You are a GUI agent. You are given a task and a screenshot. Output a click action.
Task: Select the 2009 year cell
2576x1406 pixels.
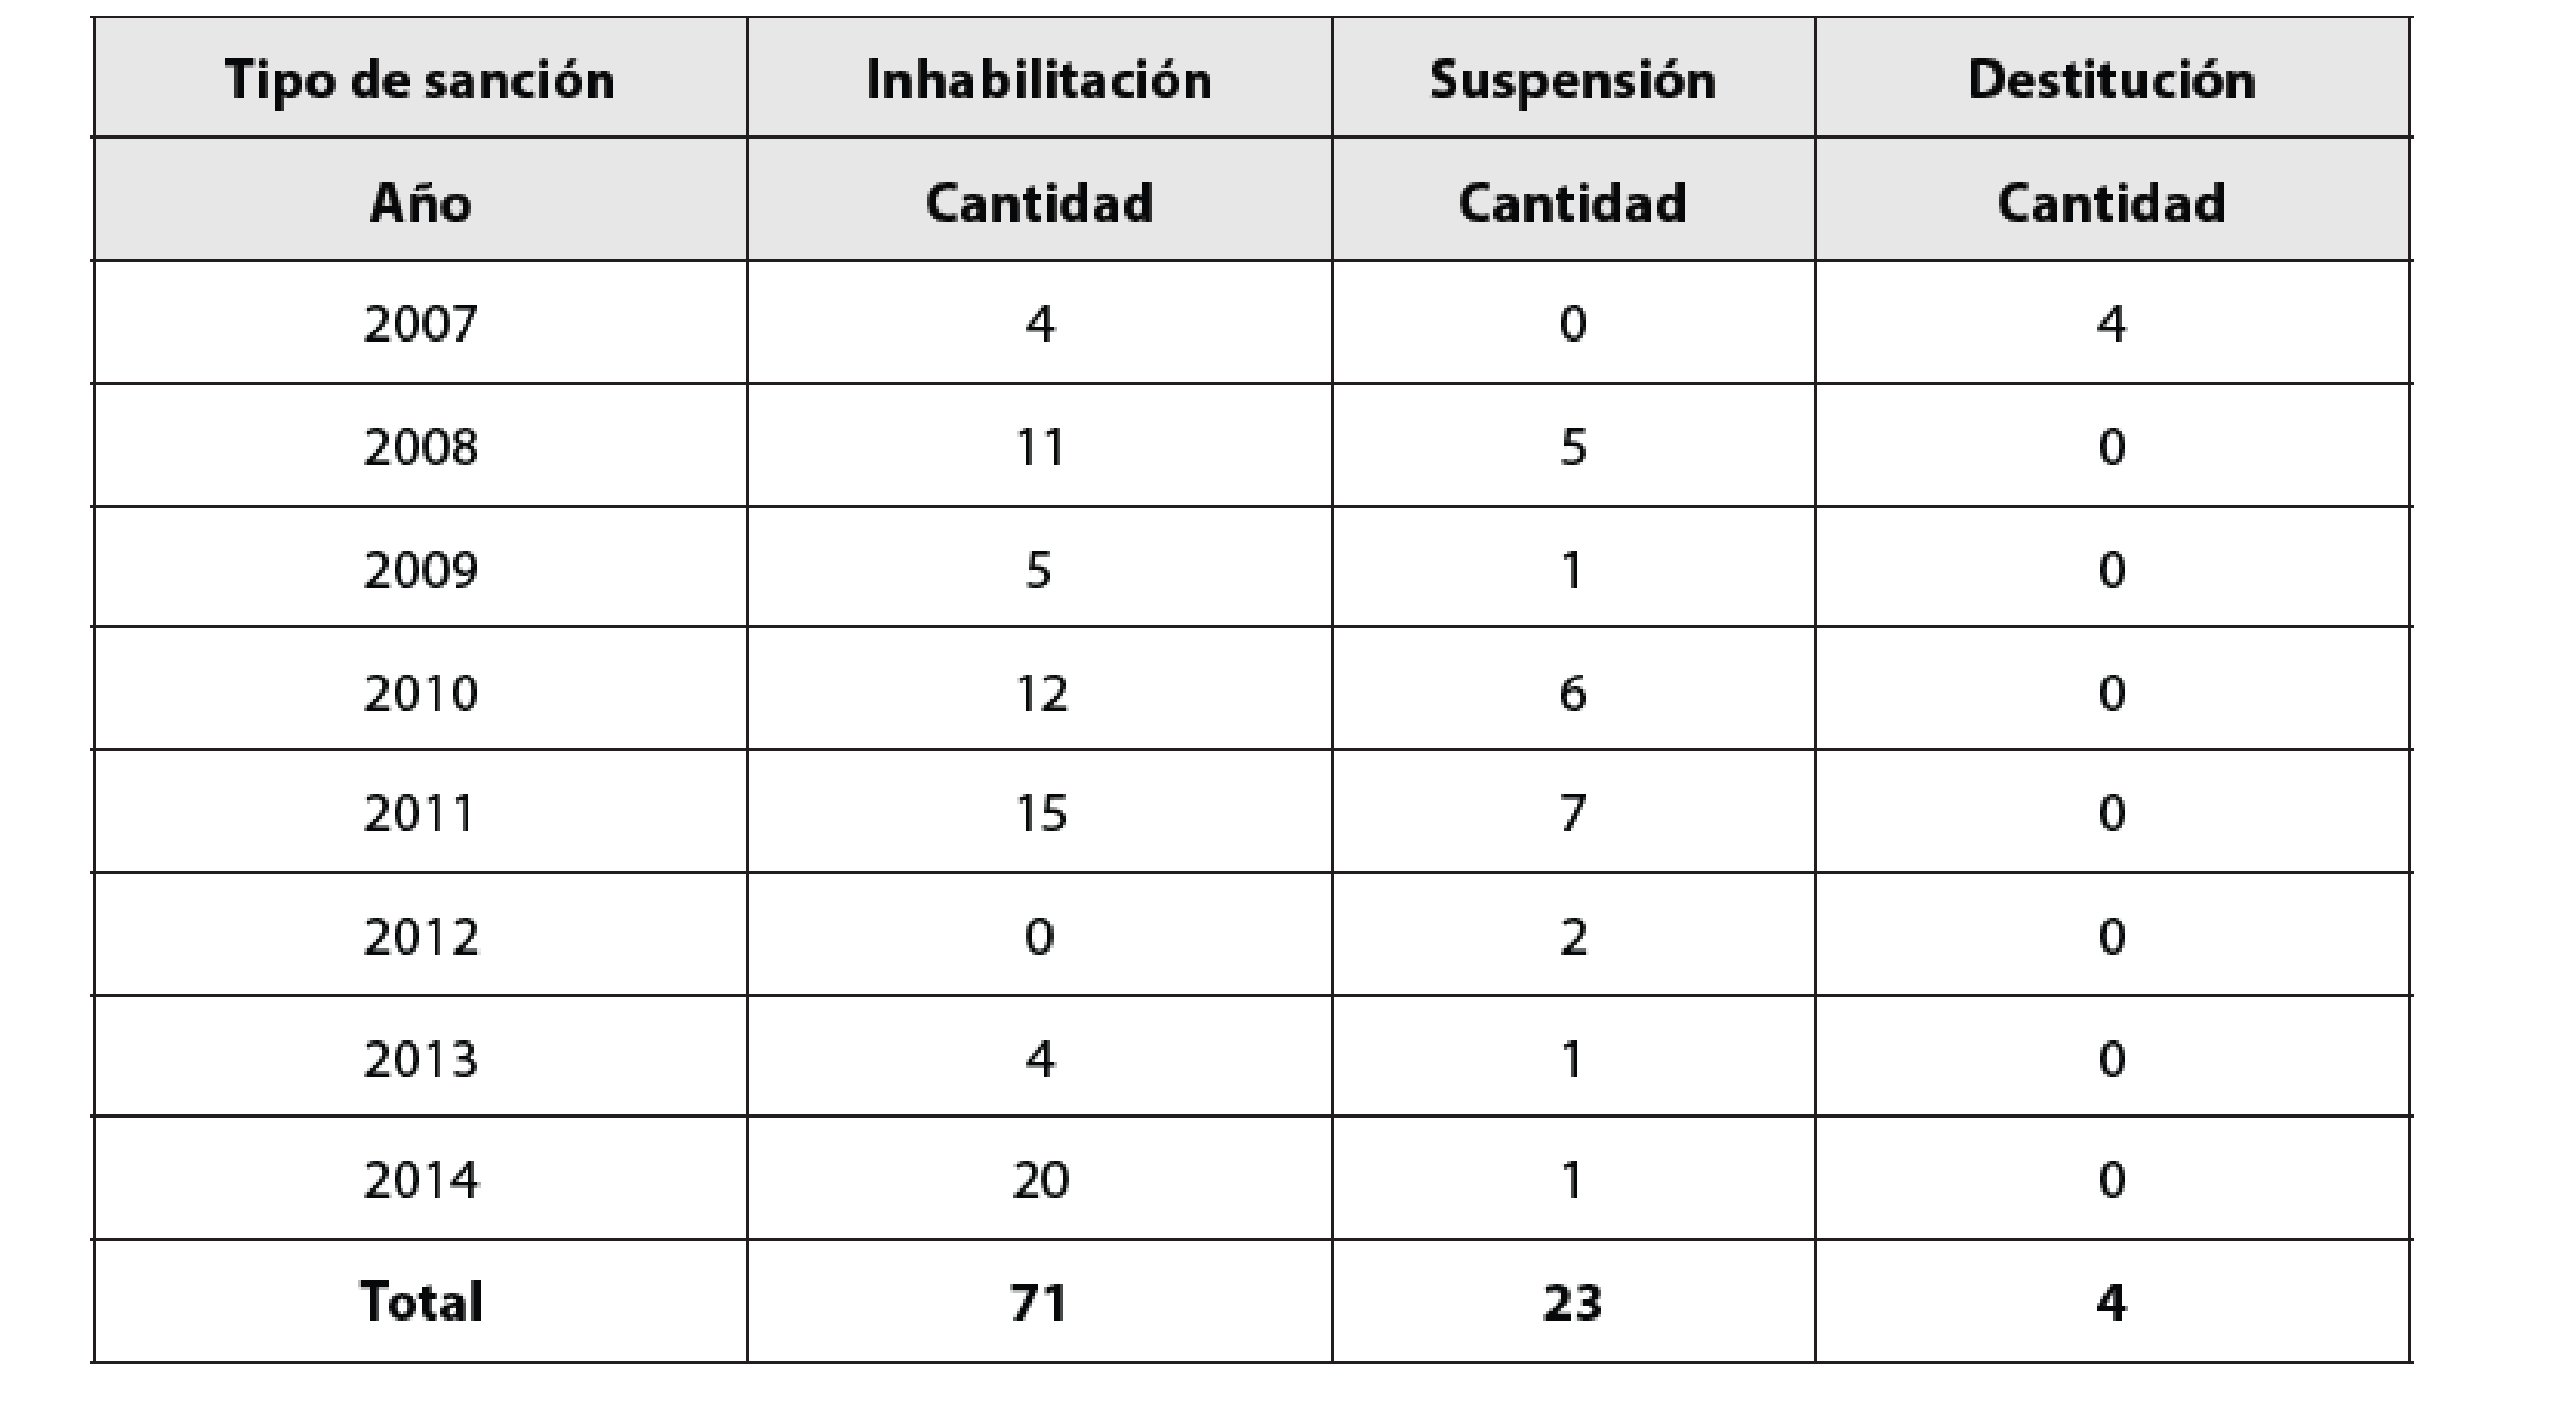[x=420, y=570]
